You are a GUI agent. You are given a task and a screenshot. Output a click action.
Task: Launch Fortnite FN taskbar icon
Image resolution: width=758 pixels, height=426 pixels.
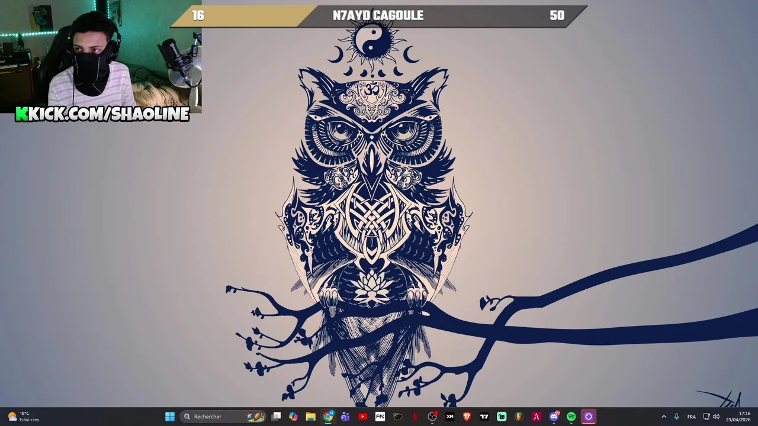[380, 417]
